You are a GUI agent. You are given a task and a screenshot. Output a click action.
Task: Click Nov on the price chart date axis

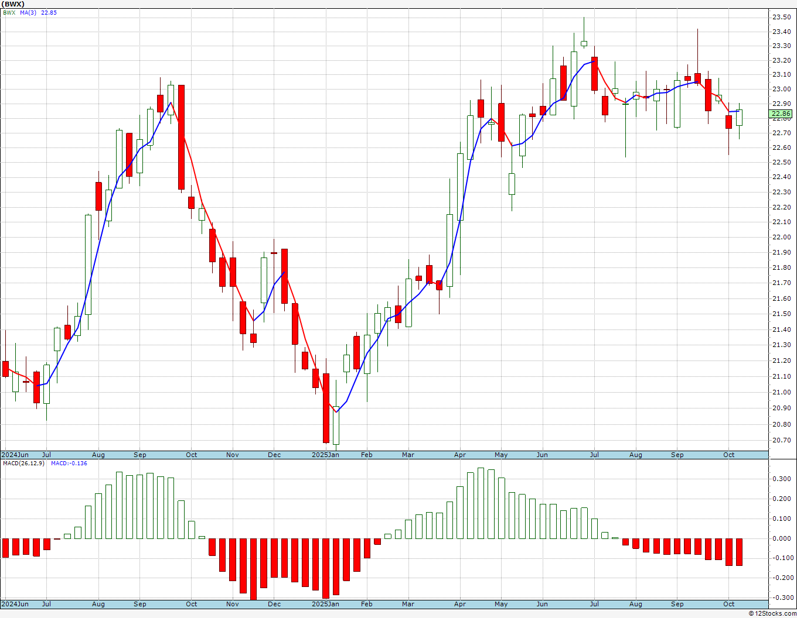[x=233, y=455]
